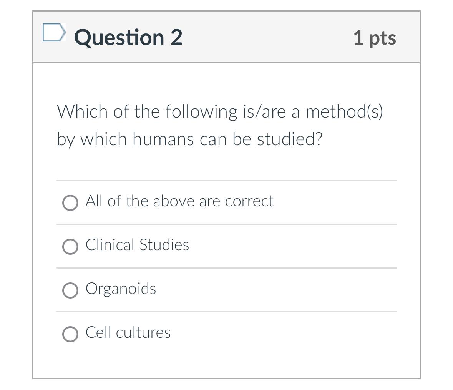
Task: Click the '1 pts' point value label
Action: (x=375, y=38)
